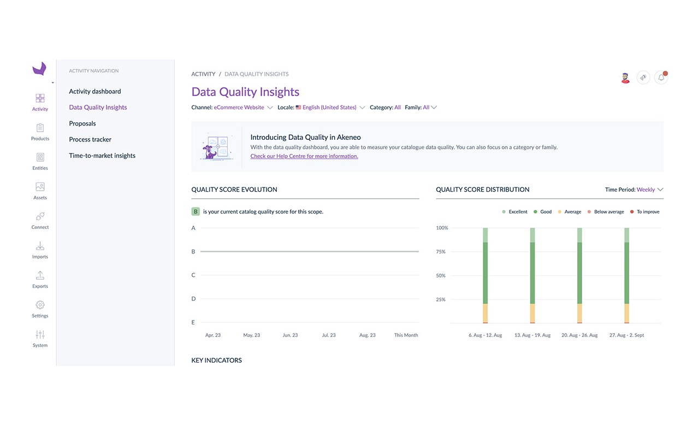Screen dimensions: 699x426
Task: Click the 50% axis label
Action: pos(441,276)
